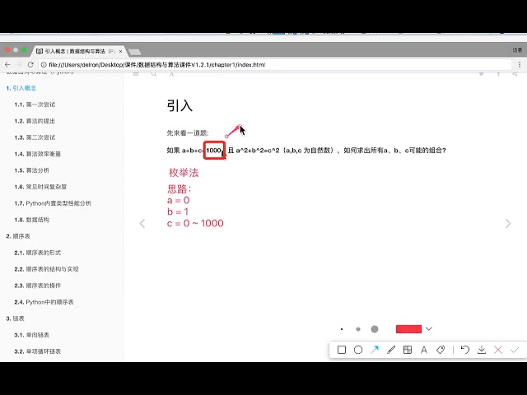Viewport: 527px width, 395px height.
Task: Open section 1.7. Python内置类型性能分析
Action: [53, 203]
